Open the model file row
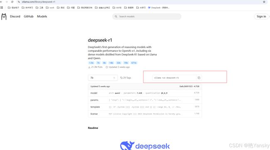The width and height of the screenshot is (270, 150). click(145, 93)
